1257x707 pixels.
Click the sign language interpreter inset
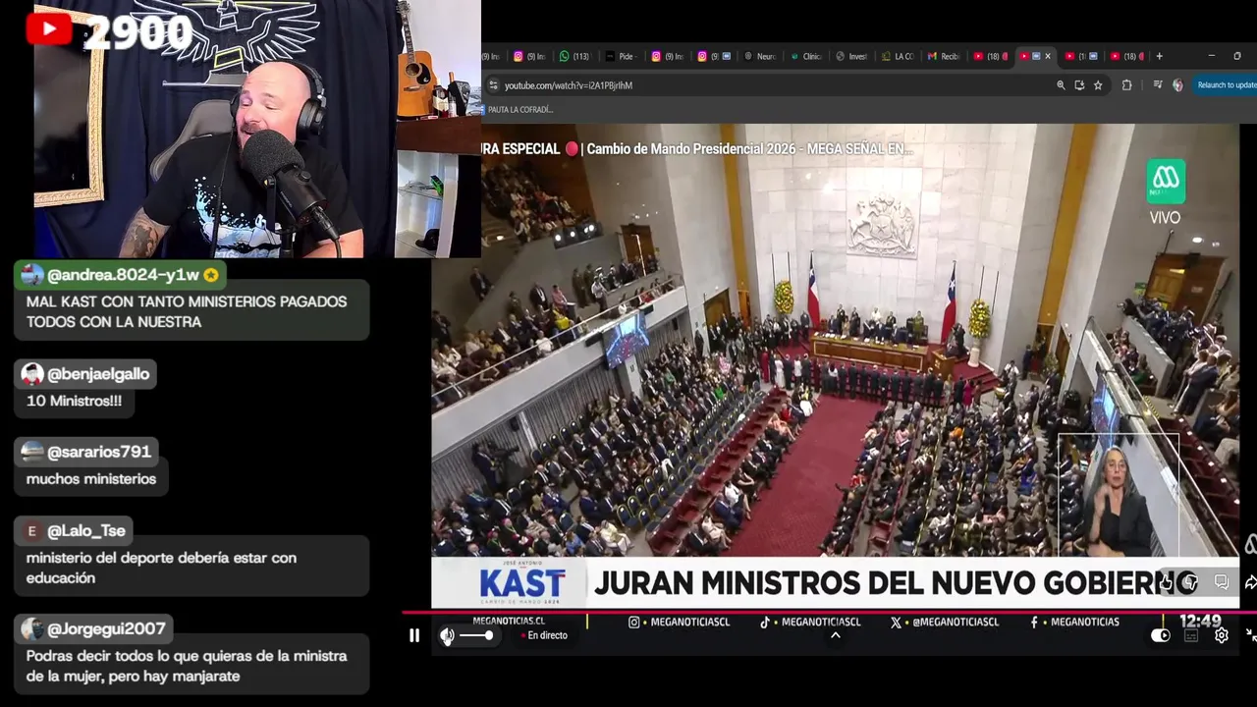point(1118,495)
